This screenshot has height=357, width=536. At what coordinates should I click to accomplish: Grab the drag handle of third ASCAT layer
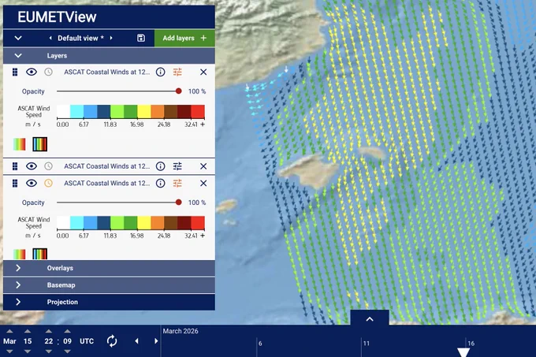pos(15,183)
